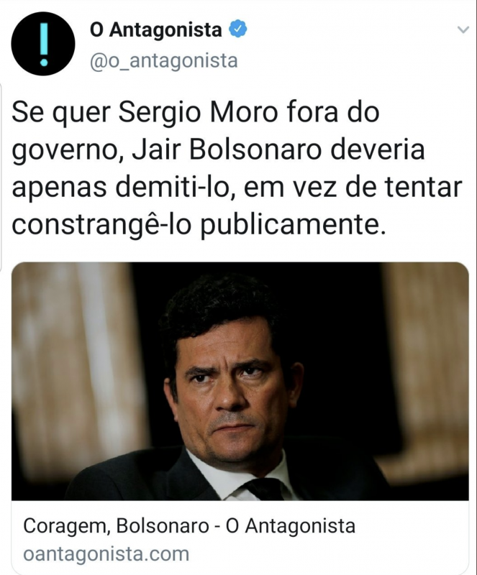
Task: Select the tweet text starting 'Se quer Sergio Moro'
Action: (237, 169)
